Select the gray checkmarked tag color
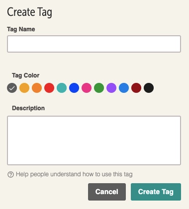Image resolution: width=189 pixels, height=209 pixels. [x=12, y=88]
